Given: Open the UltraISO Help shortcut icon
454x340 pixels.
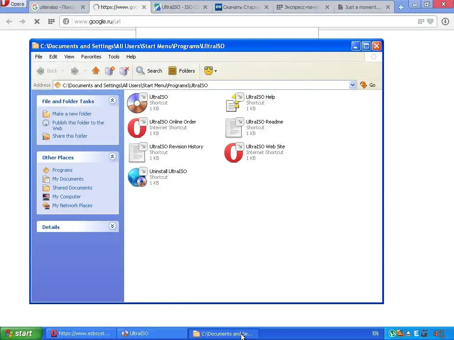Looking at the screenshot, I should (235, 103).
